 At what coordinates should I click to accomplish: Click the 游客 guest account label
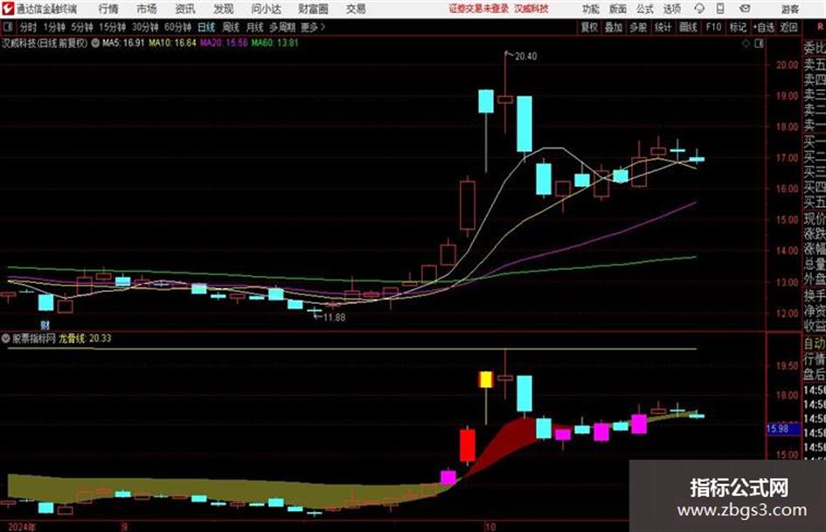[789, 9]
